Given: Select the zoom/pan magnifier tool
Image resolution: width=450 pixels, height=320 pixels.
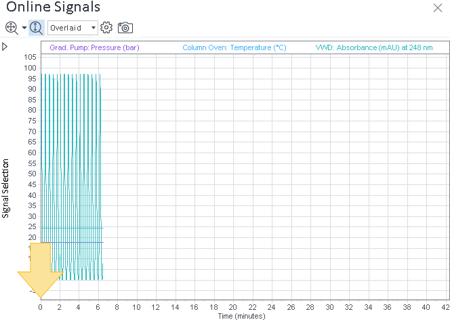Looking at the screenshot, I should (x=12, y=28).
